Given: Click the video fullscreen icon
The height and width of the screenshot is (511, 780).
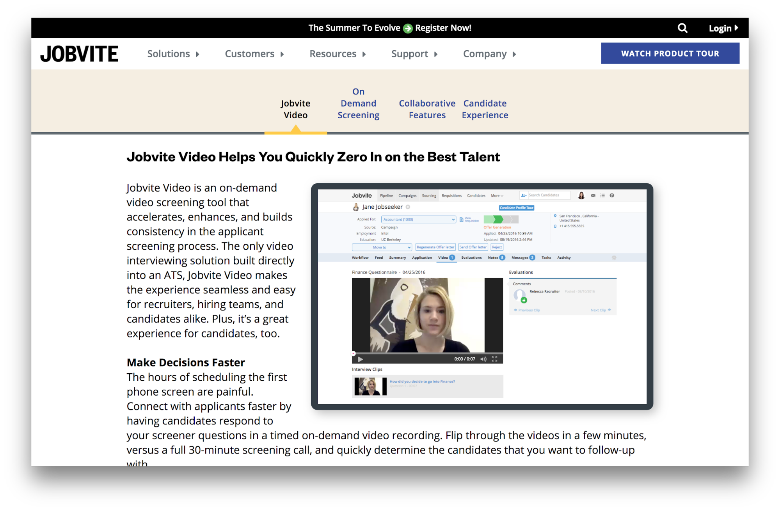Looking at the screenshot, I should click(x=495, y=359).
